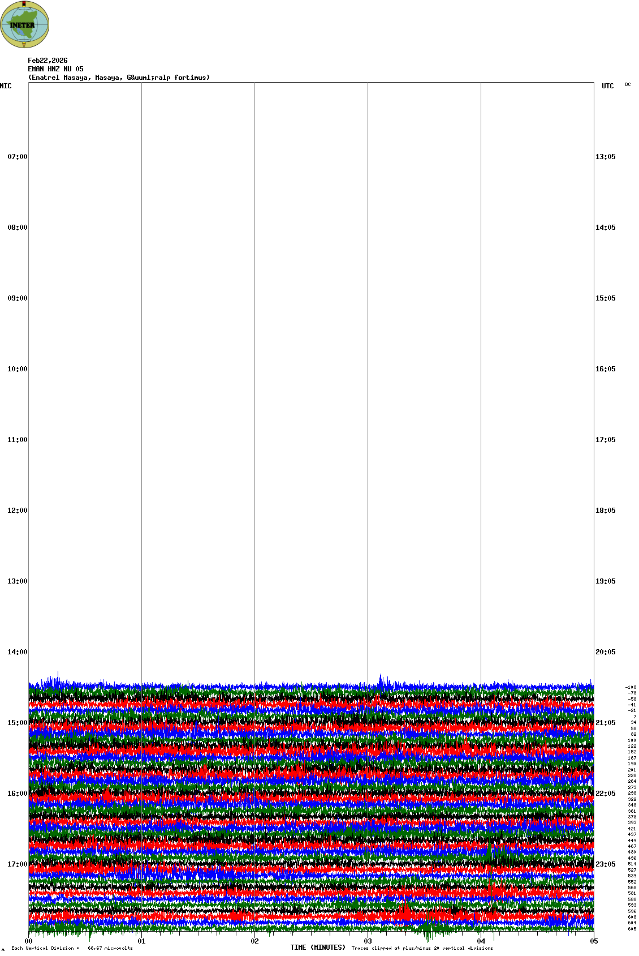This screenshot has width=639, height=956.
Task: Select the EMAN HNZ NU 05 station code
Action: coord(55,69)
